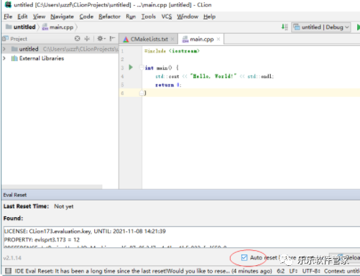Click the UTF-8 encoding indicator
Viewport: 360px width, 276px height.
[311, 271]
